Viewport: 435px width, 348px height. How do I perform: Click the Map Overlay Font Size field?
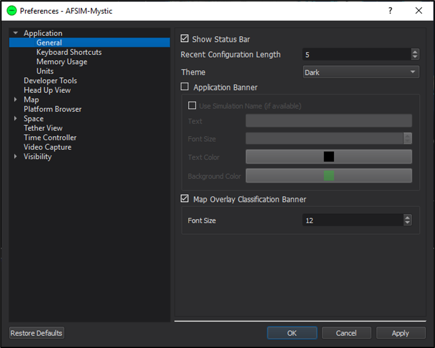pyautogui.click(x=353, y=221)
